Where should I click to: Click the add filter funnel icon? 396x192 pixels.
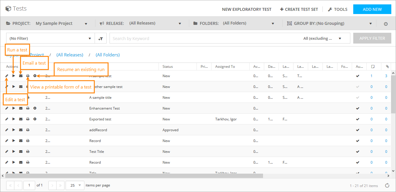point(100,38)
